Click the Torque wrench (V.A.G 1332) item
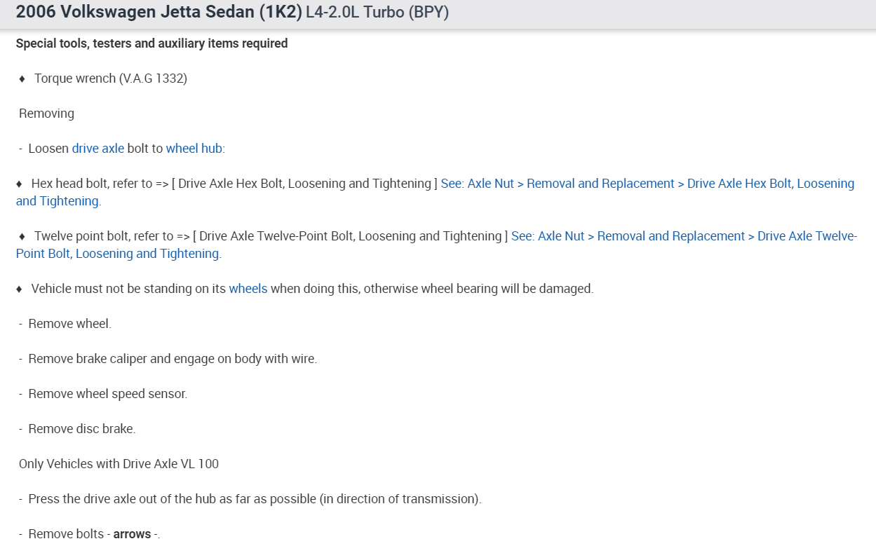This screenshot has width=876, height=560. pyautogui.click(x=110, y=78)
